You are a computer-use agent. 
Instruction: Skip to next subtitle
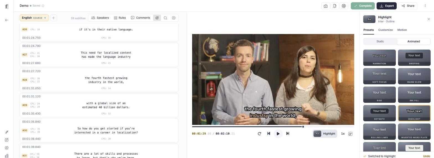[x=288, y=134]
